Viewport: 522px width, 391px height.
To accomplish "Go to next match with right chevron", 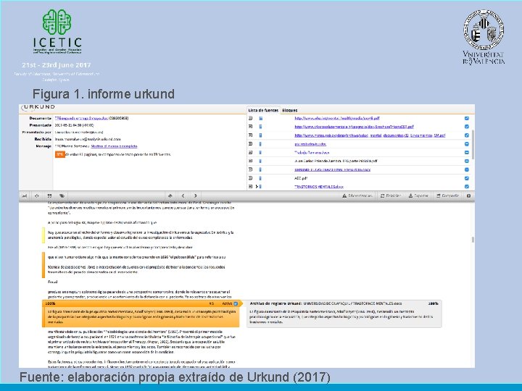I will click(196, 195).
